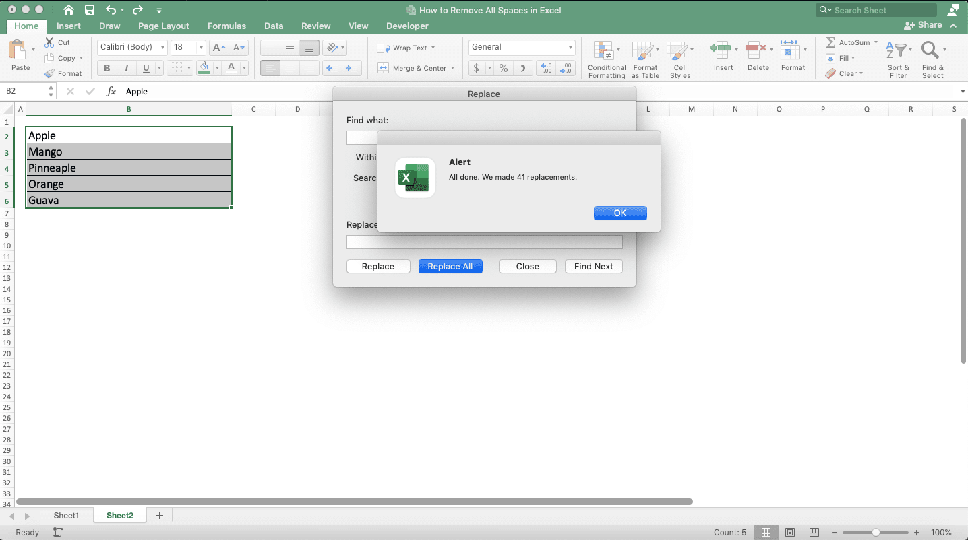Cut selection with the scissors icon
This screenshot has width=968, height=540.
click(x=49, y=42)
